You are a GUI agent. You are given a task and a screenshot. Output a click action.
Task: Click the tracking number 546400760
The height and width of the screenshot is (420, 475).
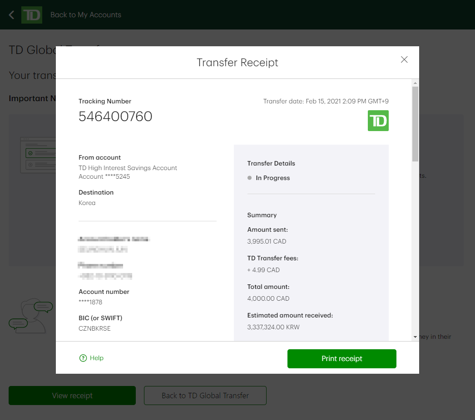pos(115,117)
